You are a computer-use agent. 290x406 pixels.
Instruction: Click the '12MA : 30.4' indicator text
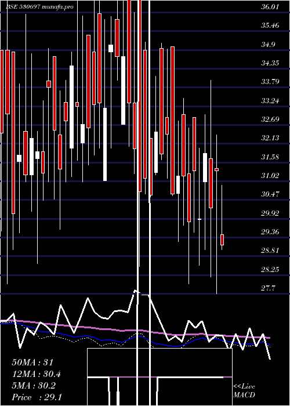point(37,374)
